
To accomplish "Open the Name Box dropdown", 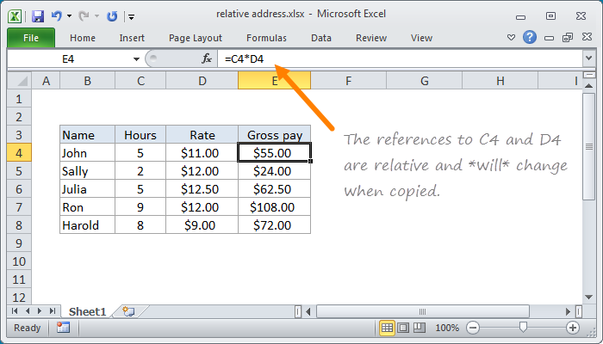I will pyautogui.click(x=136, y=58).
